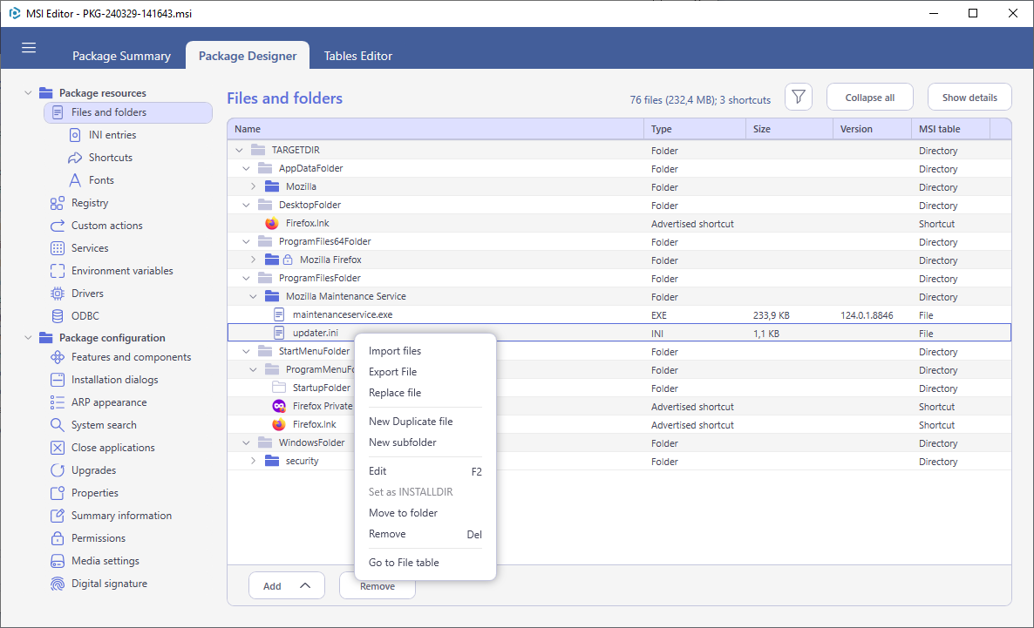
Task: Click the Upgrades circular icon
Action: click(58, 470)
